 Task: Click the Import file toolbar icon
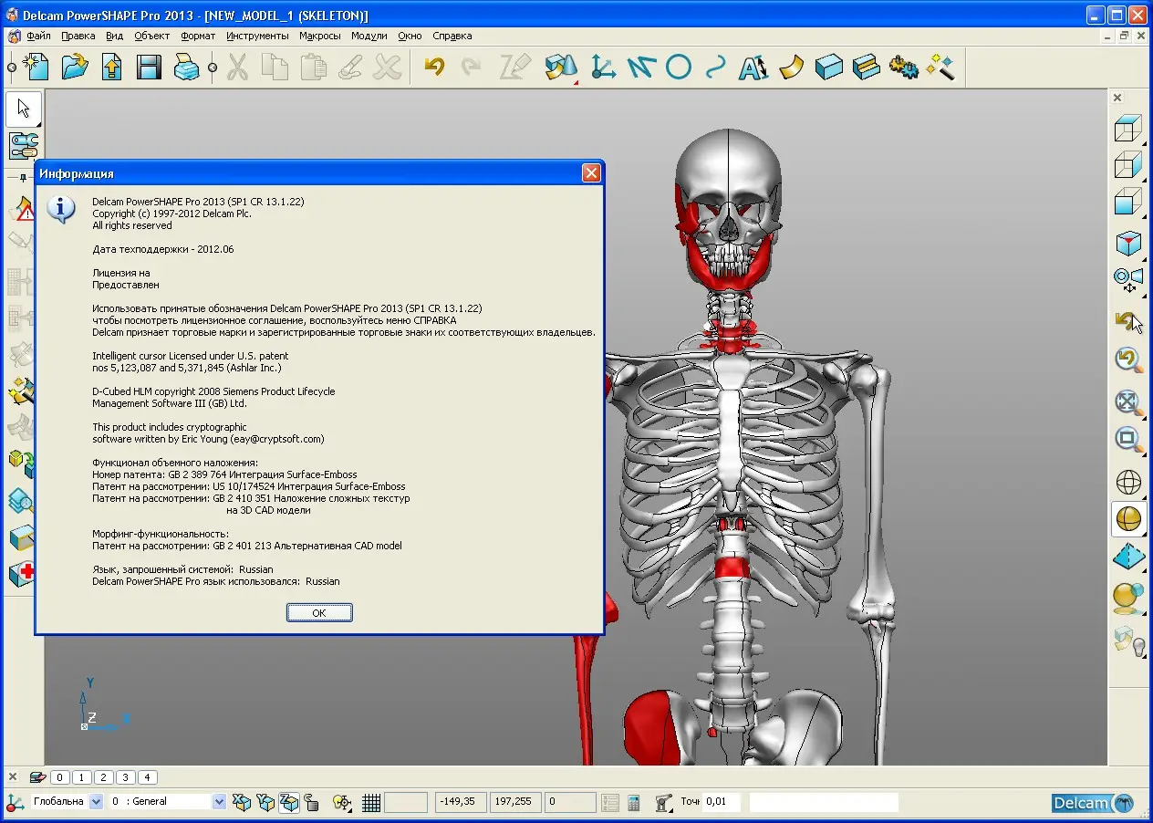(x=111, y=68)
